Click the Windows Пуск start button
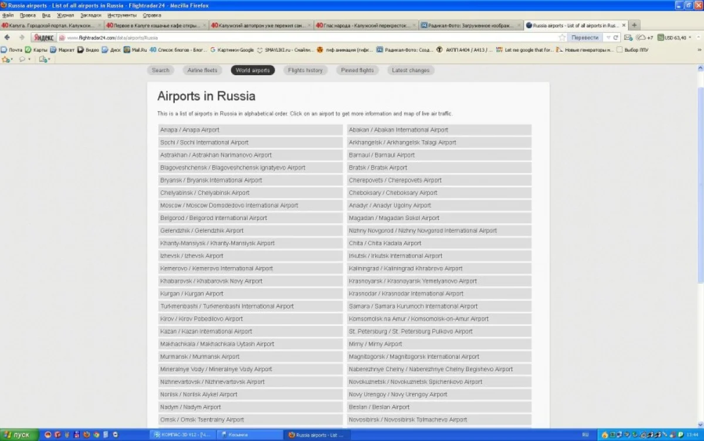This screenshot has height=441, width=704. (18, 435)
